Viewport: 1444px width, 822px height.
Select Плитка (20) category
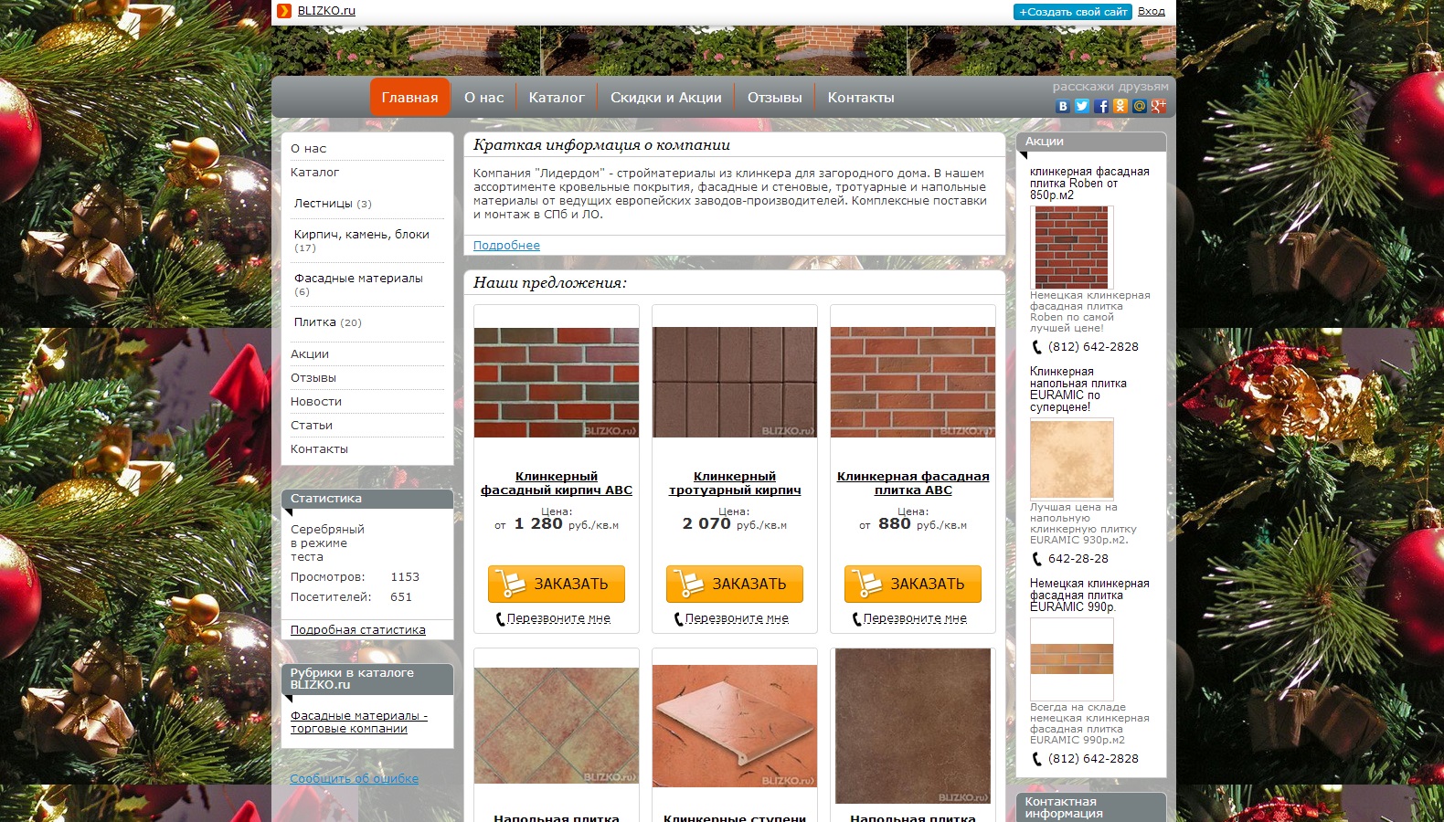point(327,322)
